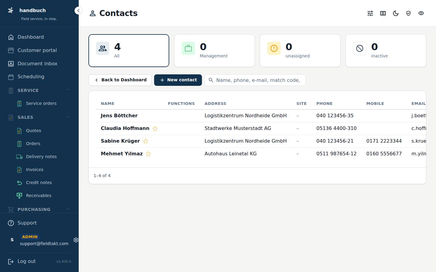Collapse the SALES section in sidebar
This screenshot has width=436, height=272.
(x=68, y=117)
